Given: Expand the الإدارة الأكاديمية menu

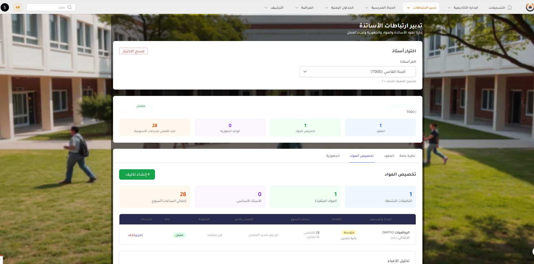Looking at the screenshot, I should 463,8.
